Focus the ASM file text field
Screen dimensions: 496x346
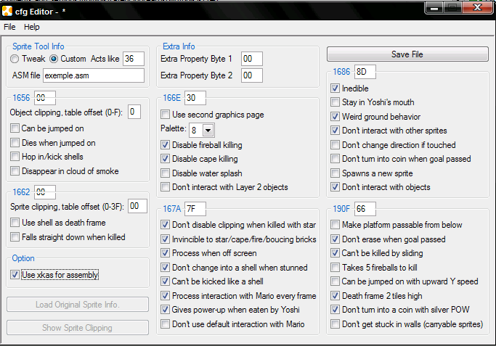click(x=94, y=75)
